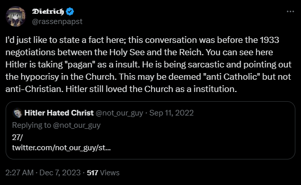
Task: Click the small avatar in quoted tweet
Action: (17, 113)
